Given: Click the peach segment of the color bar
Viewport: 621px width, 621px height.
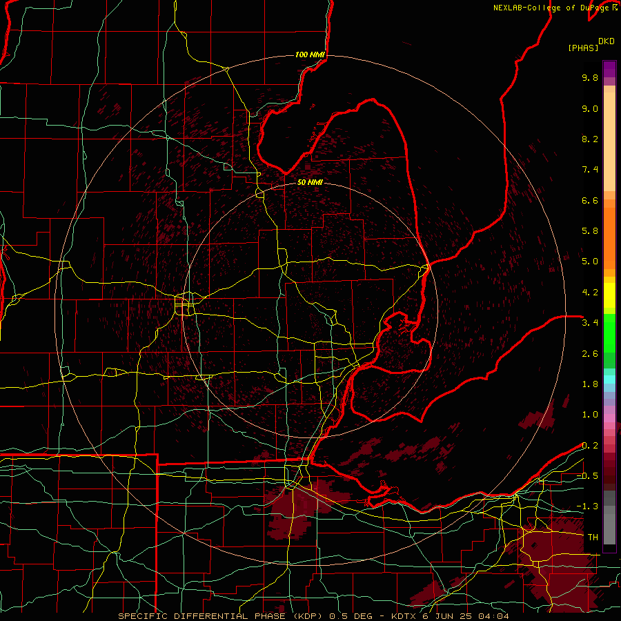Looking at the screenshot, I should click(609, 141).
